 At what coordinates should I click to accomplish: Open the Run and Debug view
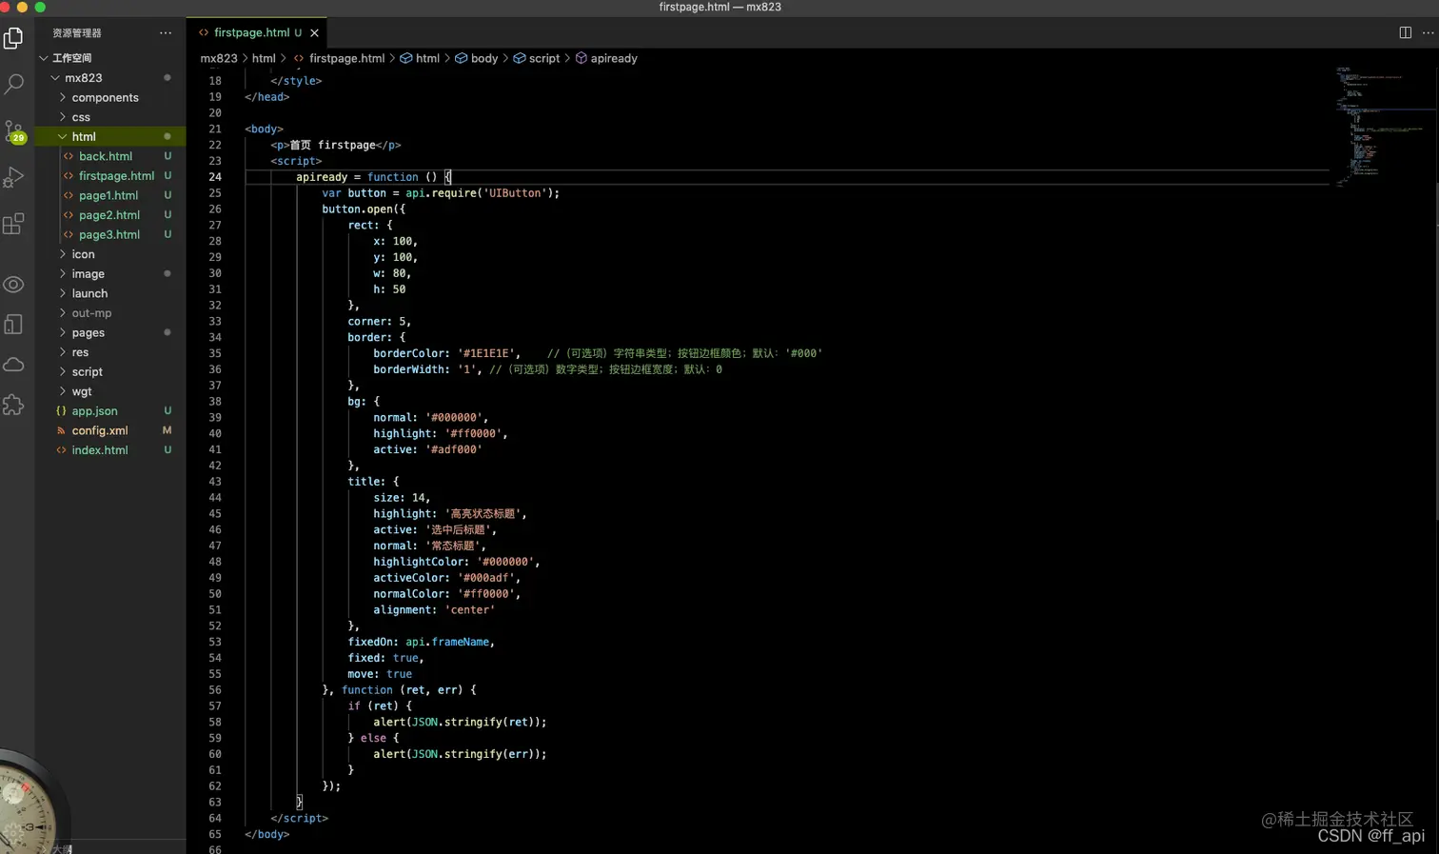coord(13,177)
